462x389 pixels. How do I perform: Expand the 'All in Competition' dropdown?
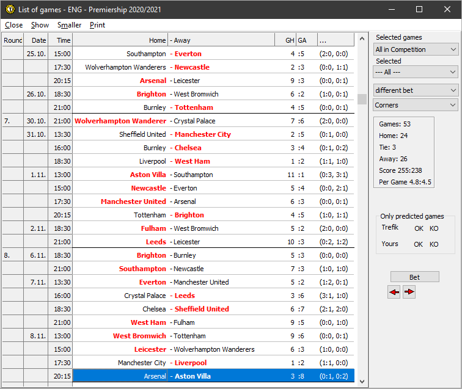pyautogui.click(x=416, y=49)
